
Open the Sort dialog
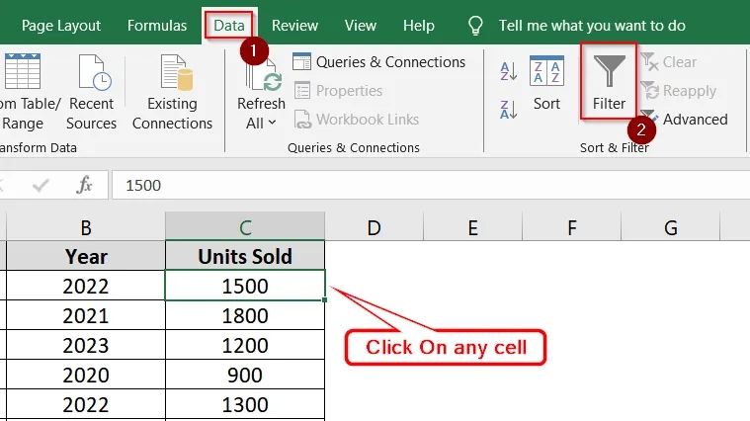pyautogui.click(x=546, y=82)
